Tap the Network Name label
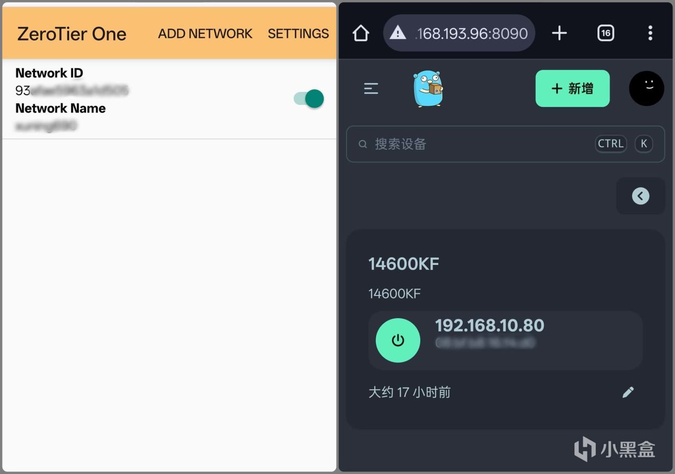This screenshot has height=474, width=675. [x=61, y=108]
